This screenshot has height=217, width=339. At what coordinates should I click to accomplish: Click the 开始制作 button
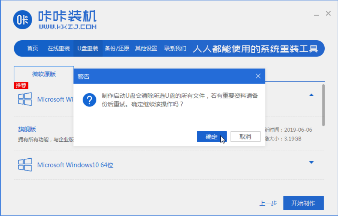pyautogui.click(x=303, y=203)
